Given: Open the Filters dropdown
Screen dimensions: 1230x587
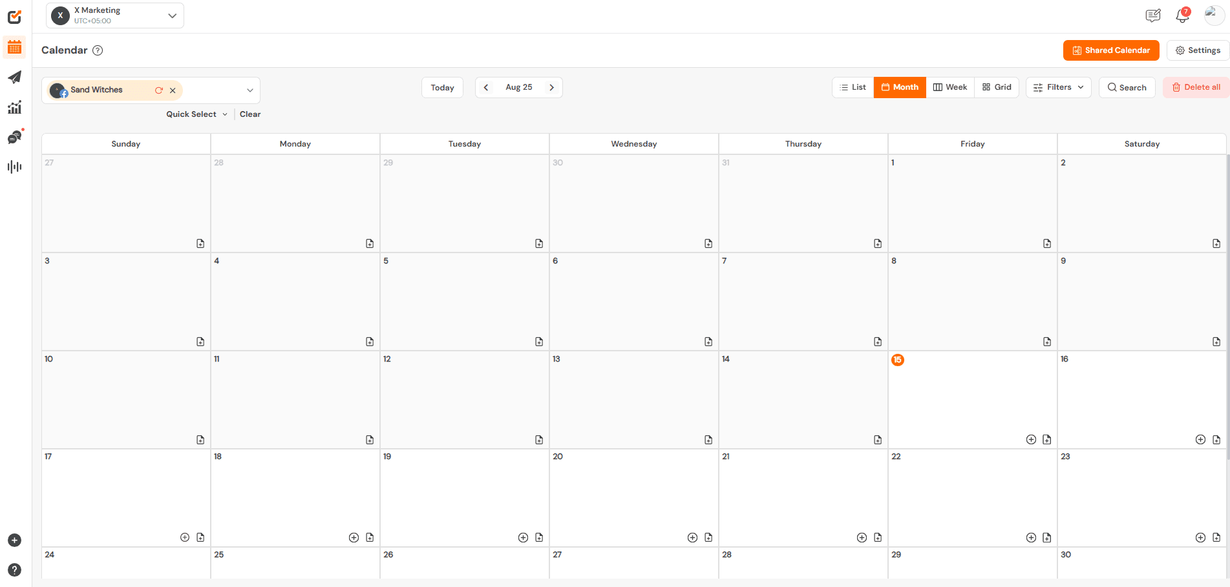Looking at the screenshot, I should pyautogui.click(x=1058, y=87).
